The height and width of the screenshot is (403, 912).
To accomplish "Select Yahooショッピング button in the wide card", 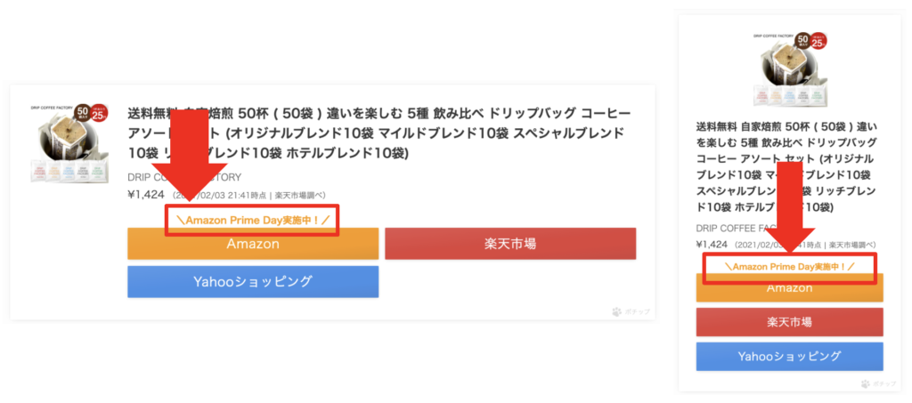I will pyautogui.click(x=253, y=282).
